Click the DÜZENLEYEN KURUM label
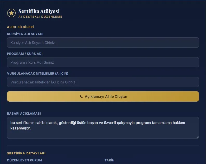This screenshot has height=164, width=206. click(x=24, y=160)
